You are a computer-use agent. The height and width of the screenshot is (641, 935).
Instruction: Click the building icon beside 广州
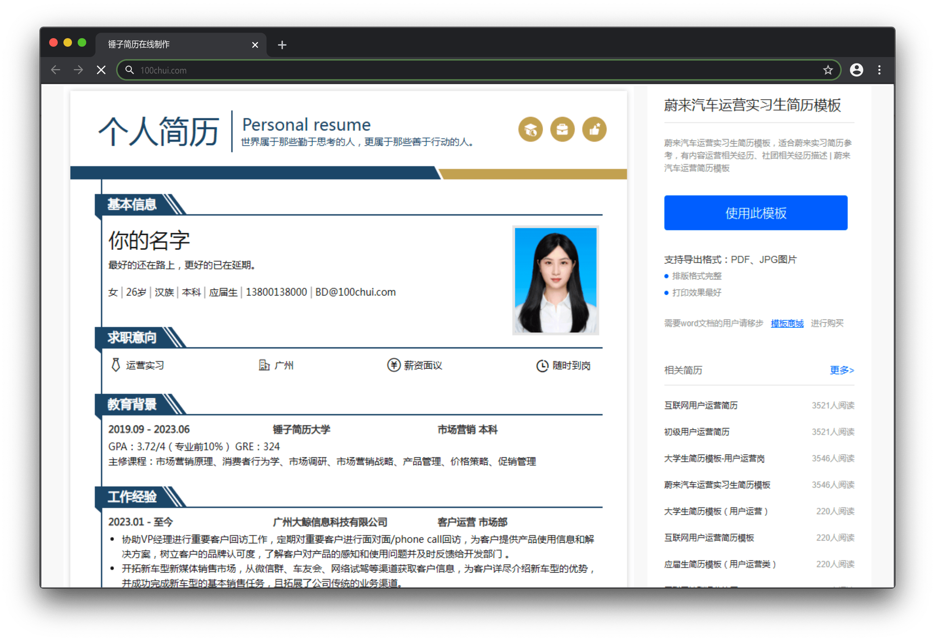(x=264, y=365)
